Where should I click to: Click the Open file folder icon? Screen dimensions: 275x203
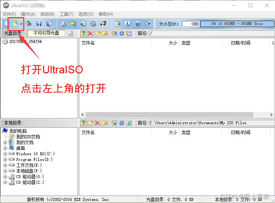pyautogui.click(x=15, y=24)
